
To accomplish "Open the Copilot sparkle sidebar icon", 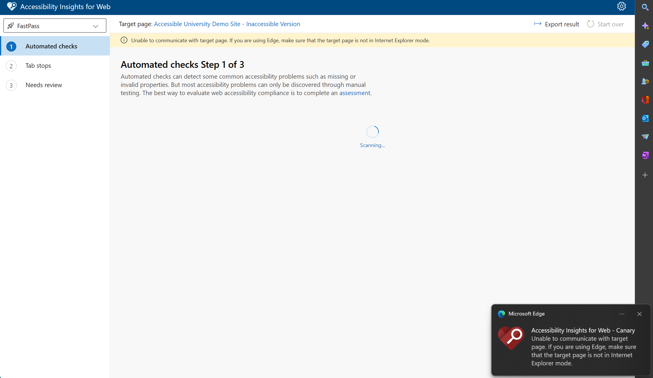I will tap(645, 26).
